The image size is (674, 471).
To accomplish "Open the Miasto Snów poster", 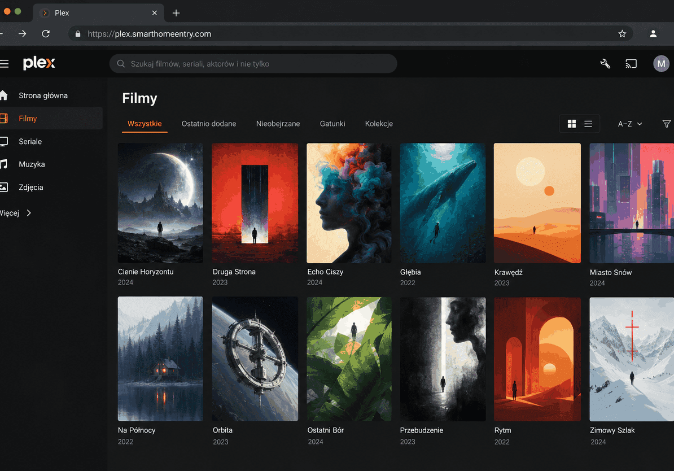I will pos(632,203).
